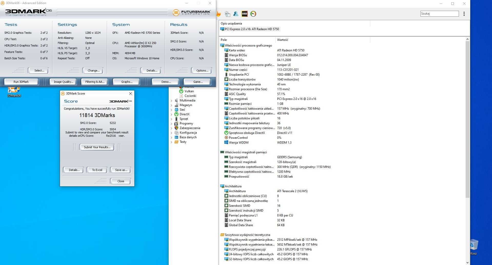This screenshot has width=492, height=265.
Task: Click the flame stability test icon
Action: coord(219,14)
